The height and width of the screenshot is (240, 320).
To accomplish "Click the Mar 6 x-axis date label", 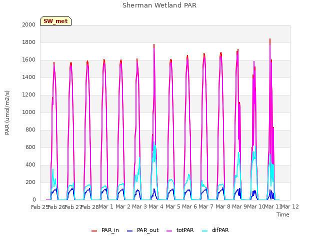I will [x=189, y=206].
